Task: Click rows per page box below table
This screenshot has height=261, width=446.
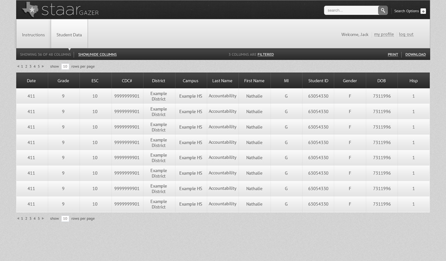Action: (x=65, y=218)
